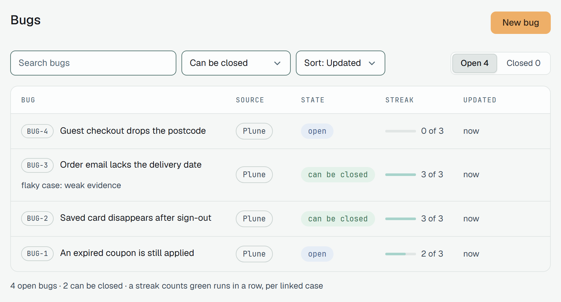The image size is (561, 302).
Task: Open bug 'Order email lacks the delivery date'
Action: (x=131, y=165)
